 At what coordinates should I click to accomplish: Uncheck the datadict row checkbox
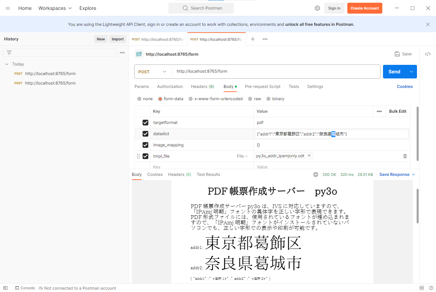pyautogui.click(x=145, y=134)
